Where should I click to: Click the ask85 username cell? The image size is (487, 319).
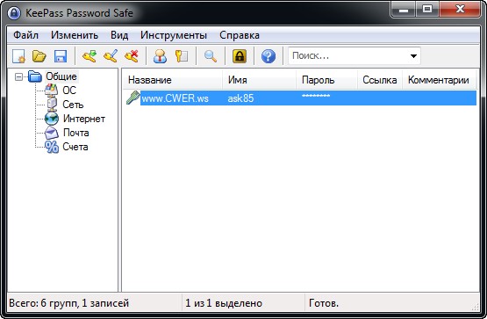coord(240,98)
